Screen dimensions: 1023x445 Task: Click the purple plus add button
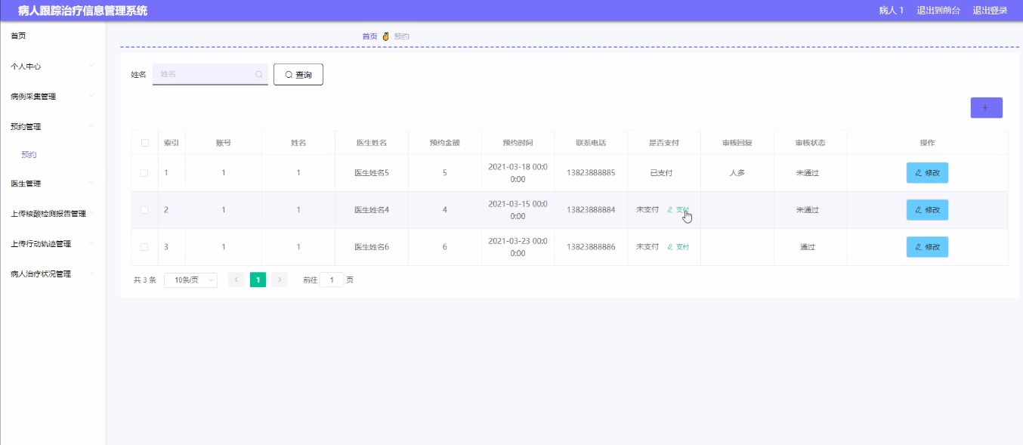click(x=986, y=108)
